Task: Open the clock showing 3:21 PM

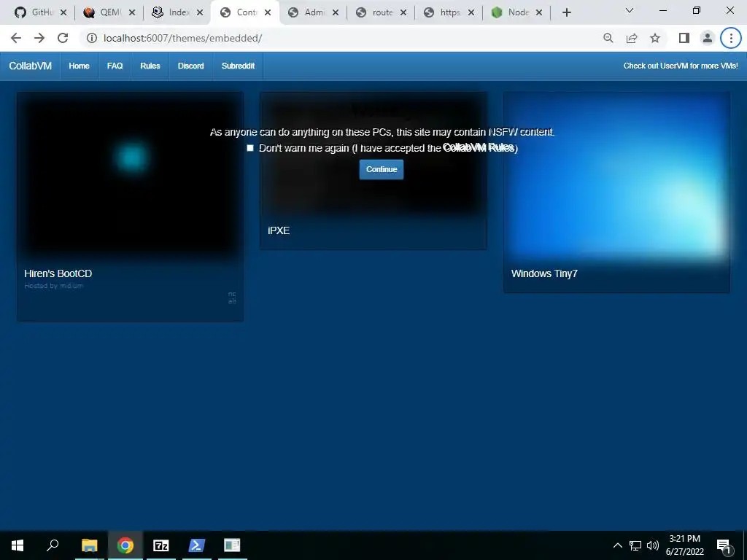Action: (684, 545)
